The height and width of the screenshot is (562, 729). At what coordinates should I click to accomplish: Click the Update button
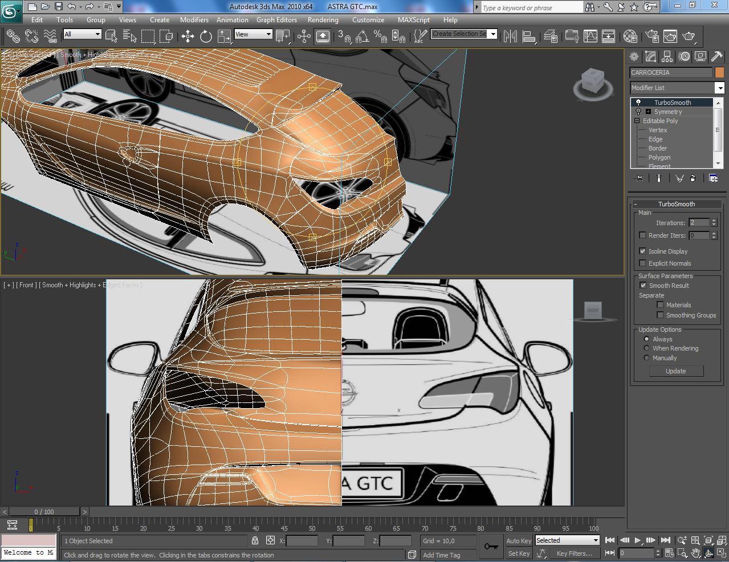point(676,371)
